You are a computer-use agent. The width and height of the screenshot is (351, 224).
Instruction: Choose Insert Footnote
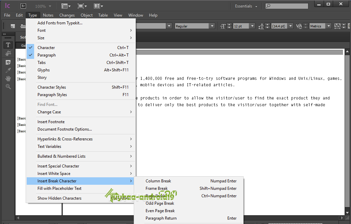tap(81, 122)
